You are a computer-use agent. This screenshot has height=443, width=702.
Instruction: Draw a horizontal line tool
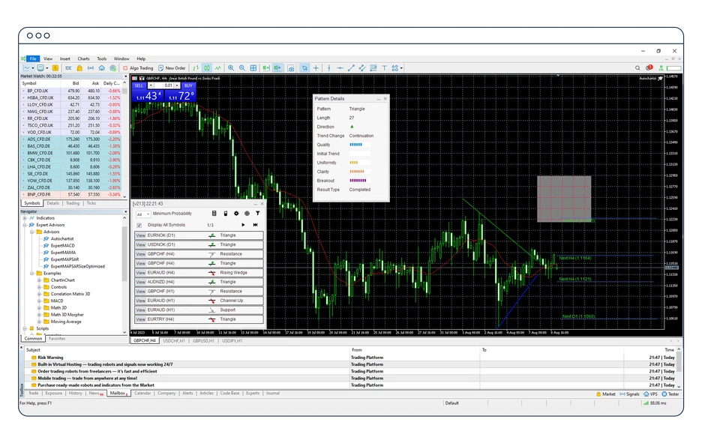pyautogui.click(x=340, y=68)
